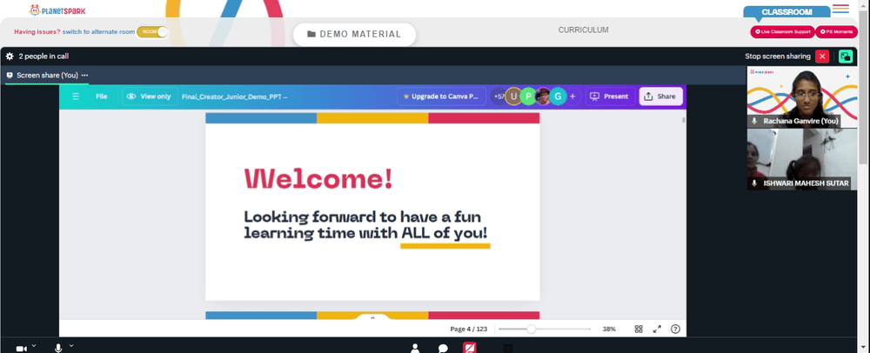Viewport: 870px width, 353px height.
Task: Click the Canva zoom slider handle
Action: pyautogui.click(x=531, y=330)
